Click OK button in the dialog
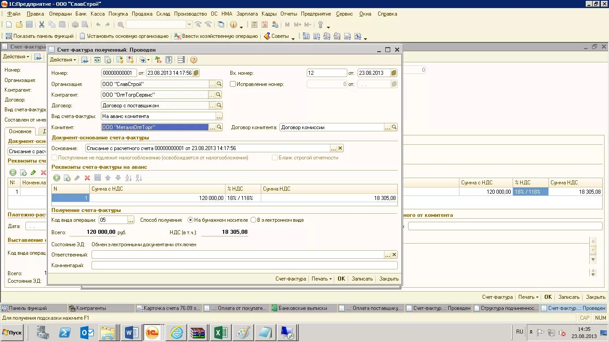 (341, 279)
